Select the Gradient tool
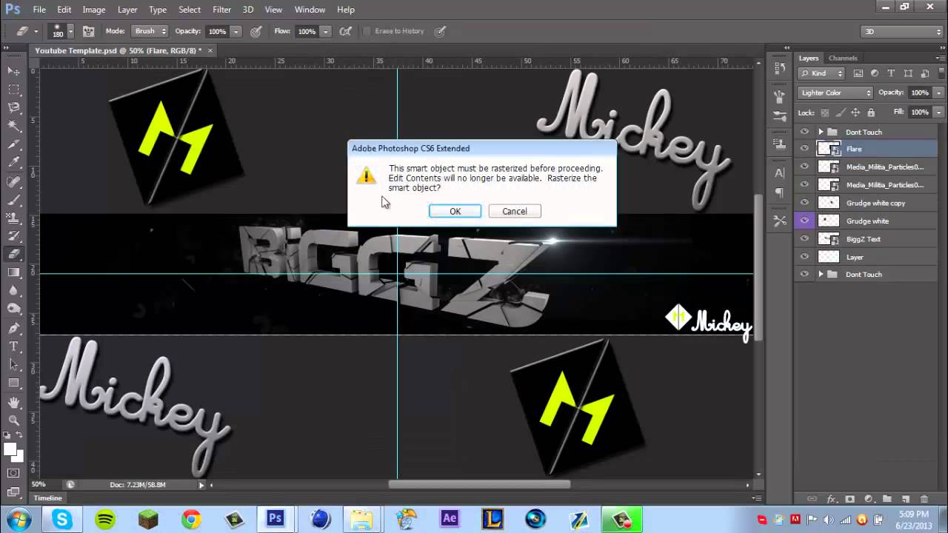This screenshot has width=948, height=533. [13, 272]
